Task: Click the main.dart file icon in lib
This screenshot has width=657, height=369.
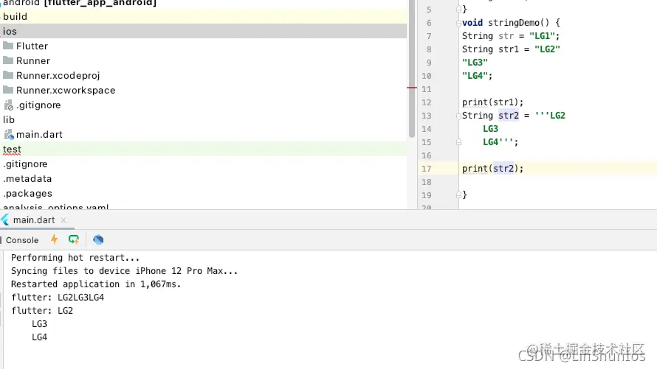Action: click(8, 135)
